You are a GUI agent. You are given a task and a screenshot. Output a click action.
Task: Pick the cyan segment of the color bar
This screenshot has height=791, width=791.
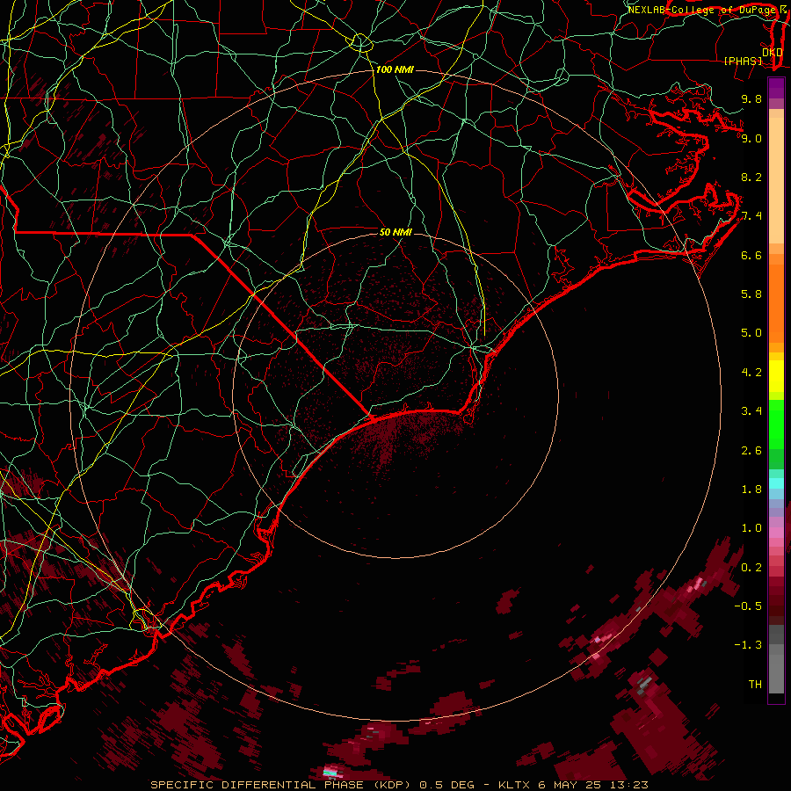pos(776,483)
